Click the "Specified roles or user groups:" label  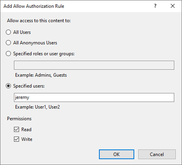coord(44,54)
